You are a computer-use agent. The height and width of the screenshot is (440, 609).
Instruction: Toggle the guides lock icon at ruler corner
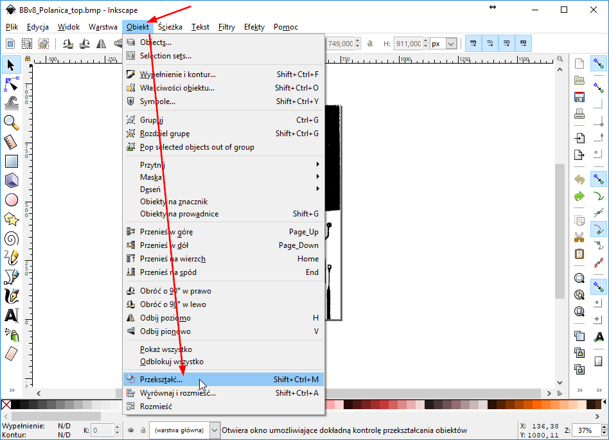28,58
